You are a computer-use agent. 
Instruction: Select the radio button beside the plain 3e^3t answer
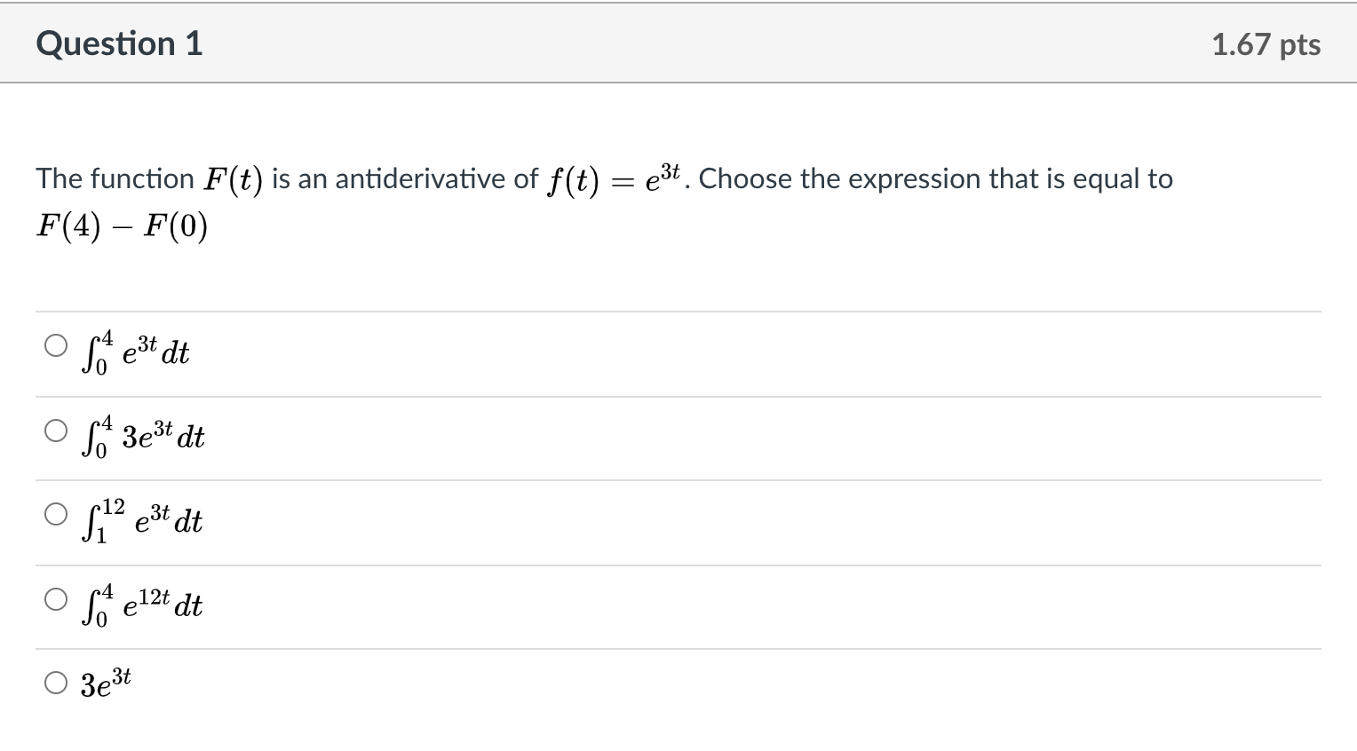[x=56, y=683]
